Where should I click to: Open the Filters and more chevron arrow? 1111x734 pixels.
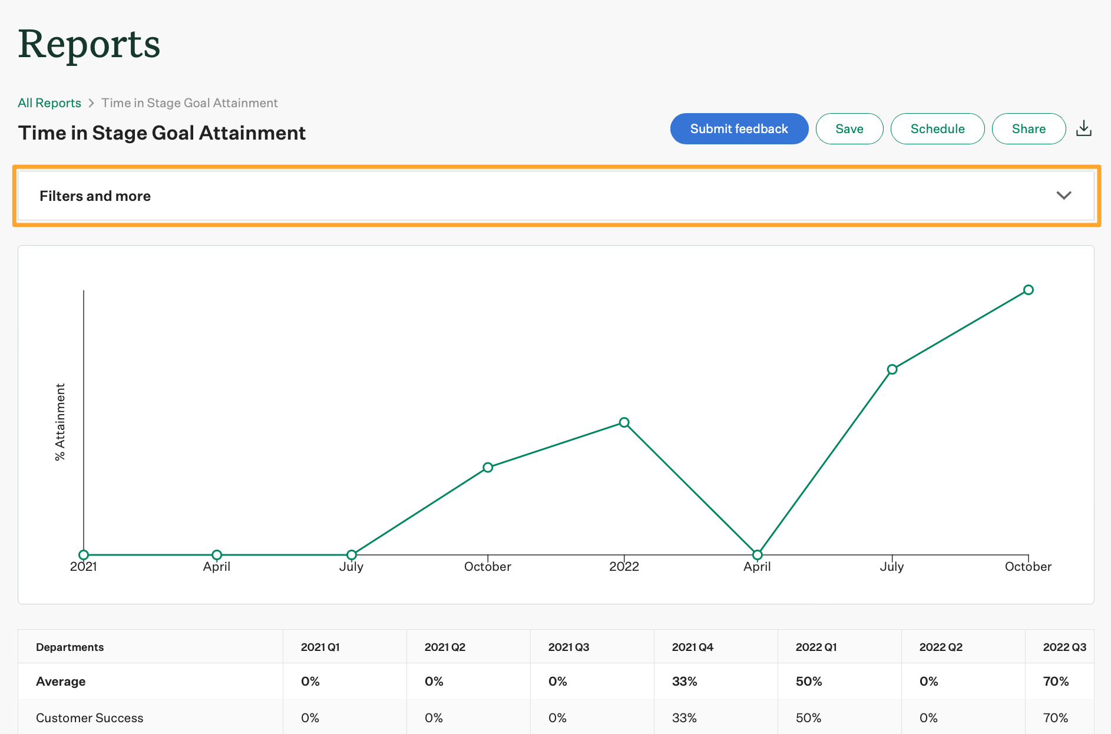point(1064,196)
